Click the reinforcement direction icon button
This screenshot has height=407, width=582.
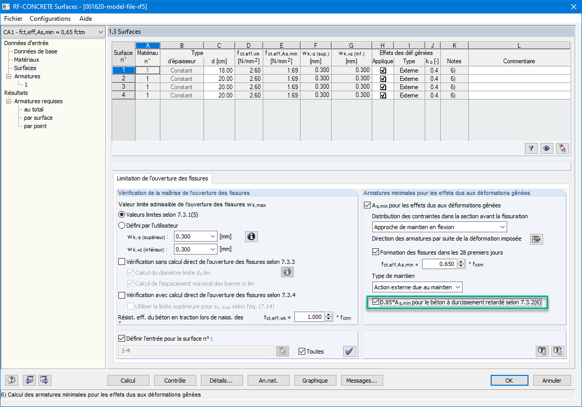(536, 239)
